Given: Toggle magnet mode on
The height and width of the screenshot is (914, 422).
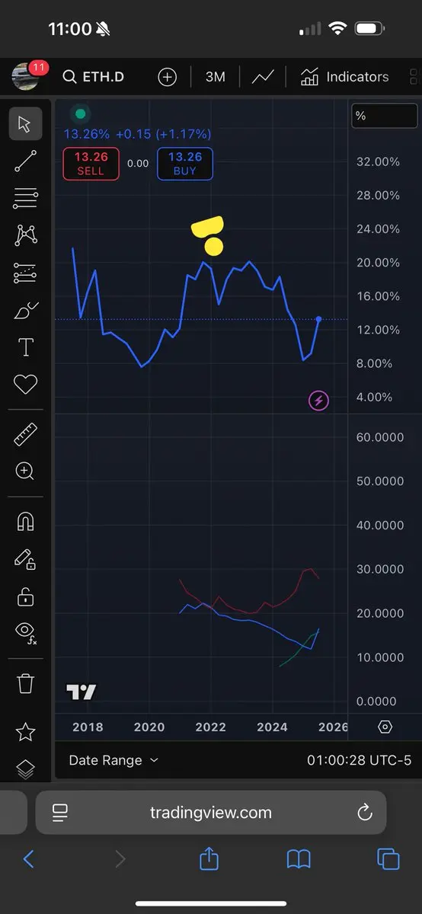Looking at the screenshot, I should tap(25, 522).
